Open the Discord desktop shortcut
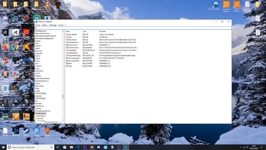 [x=5, y=18]
